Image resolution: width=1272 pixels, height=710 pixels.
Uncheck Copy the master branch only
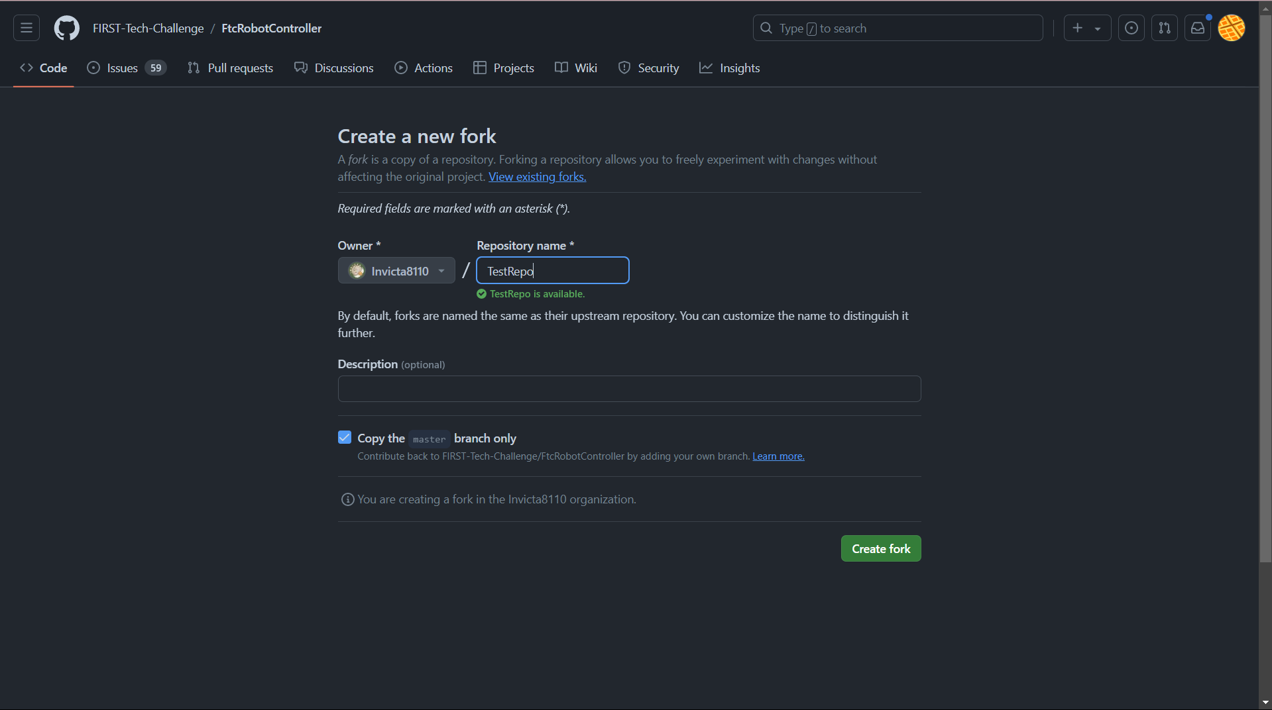pos(345,437)
